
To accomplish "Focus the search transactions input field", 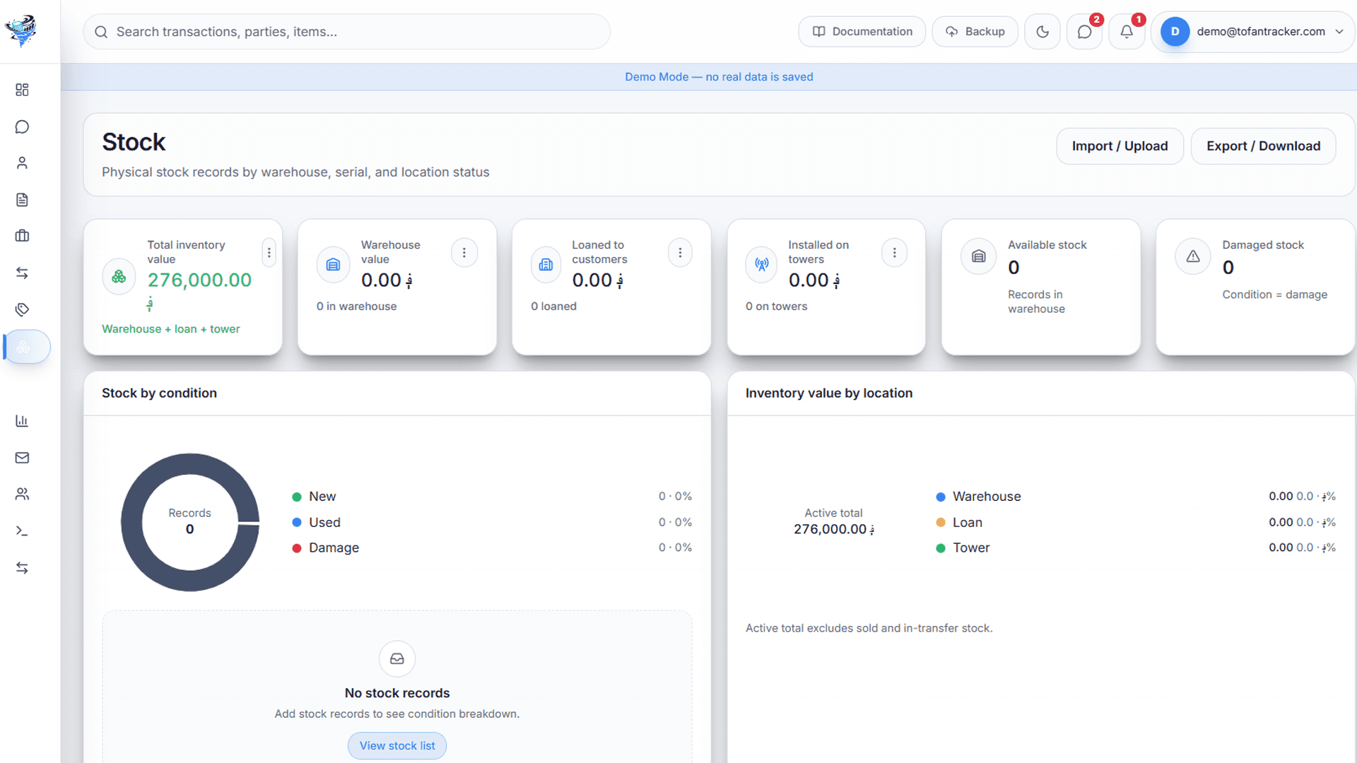I will 346,32.
